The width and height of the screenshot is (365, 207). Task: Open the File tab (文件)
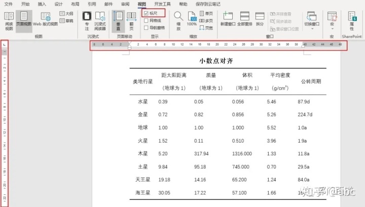(9, 4)
